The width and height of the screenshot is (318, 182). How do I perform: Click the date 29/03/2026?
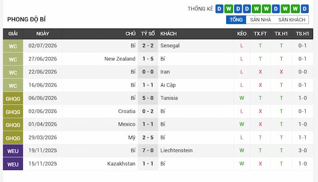42,137
